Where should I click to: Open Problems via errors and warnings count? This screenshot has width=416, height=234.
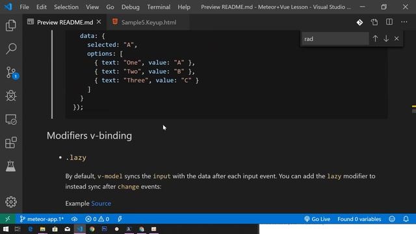(x=97, y=219)
